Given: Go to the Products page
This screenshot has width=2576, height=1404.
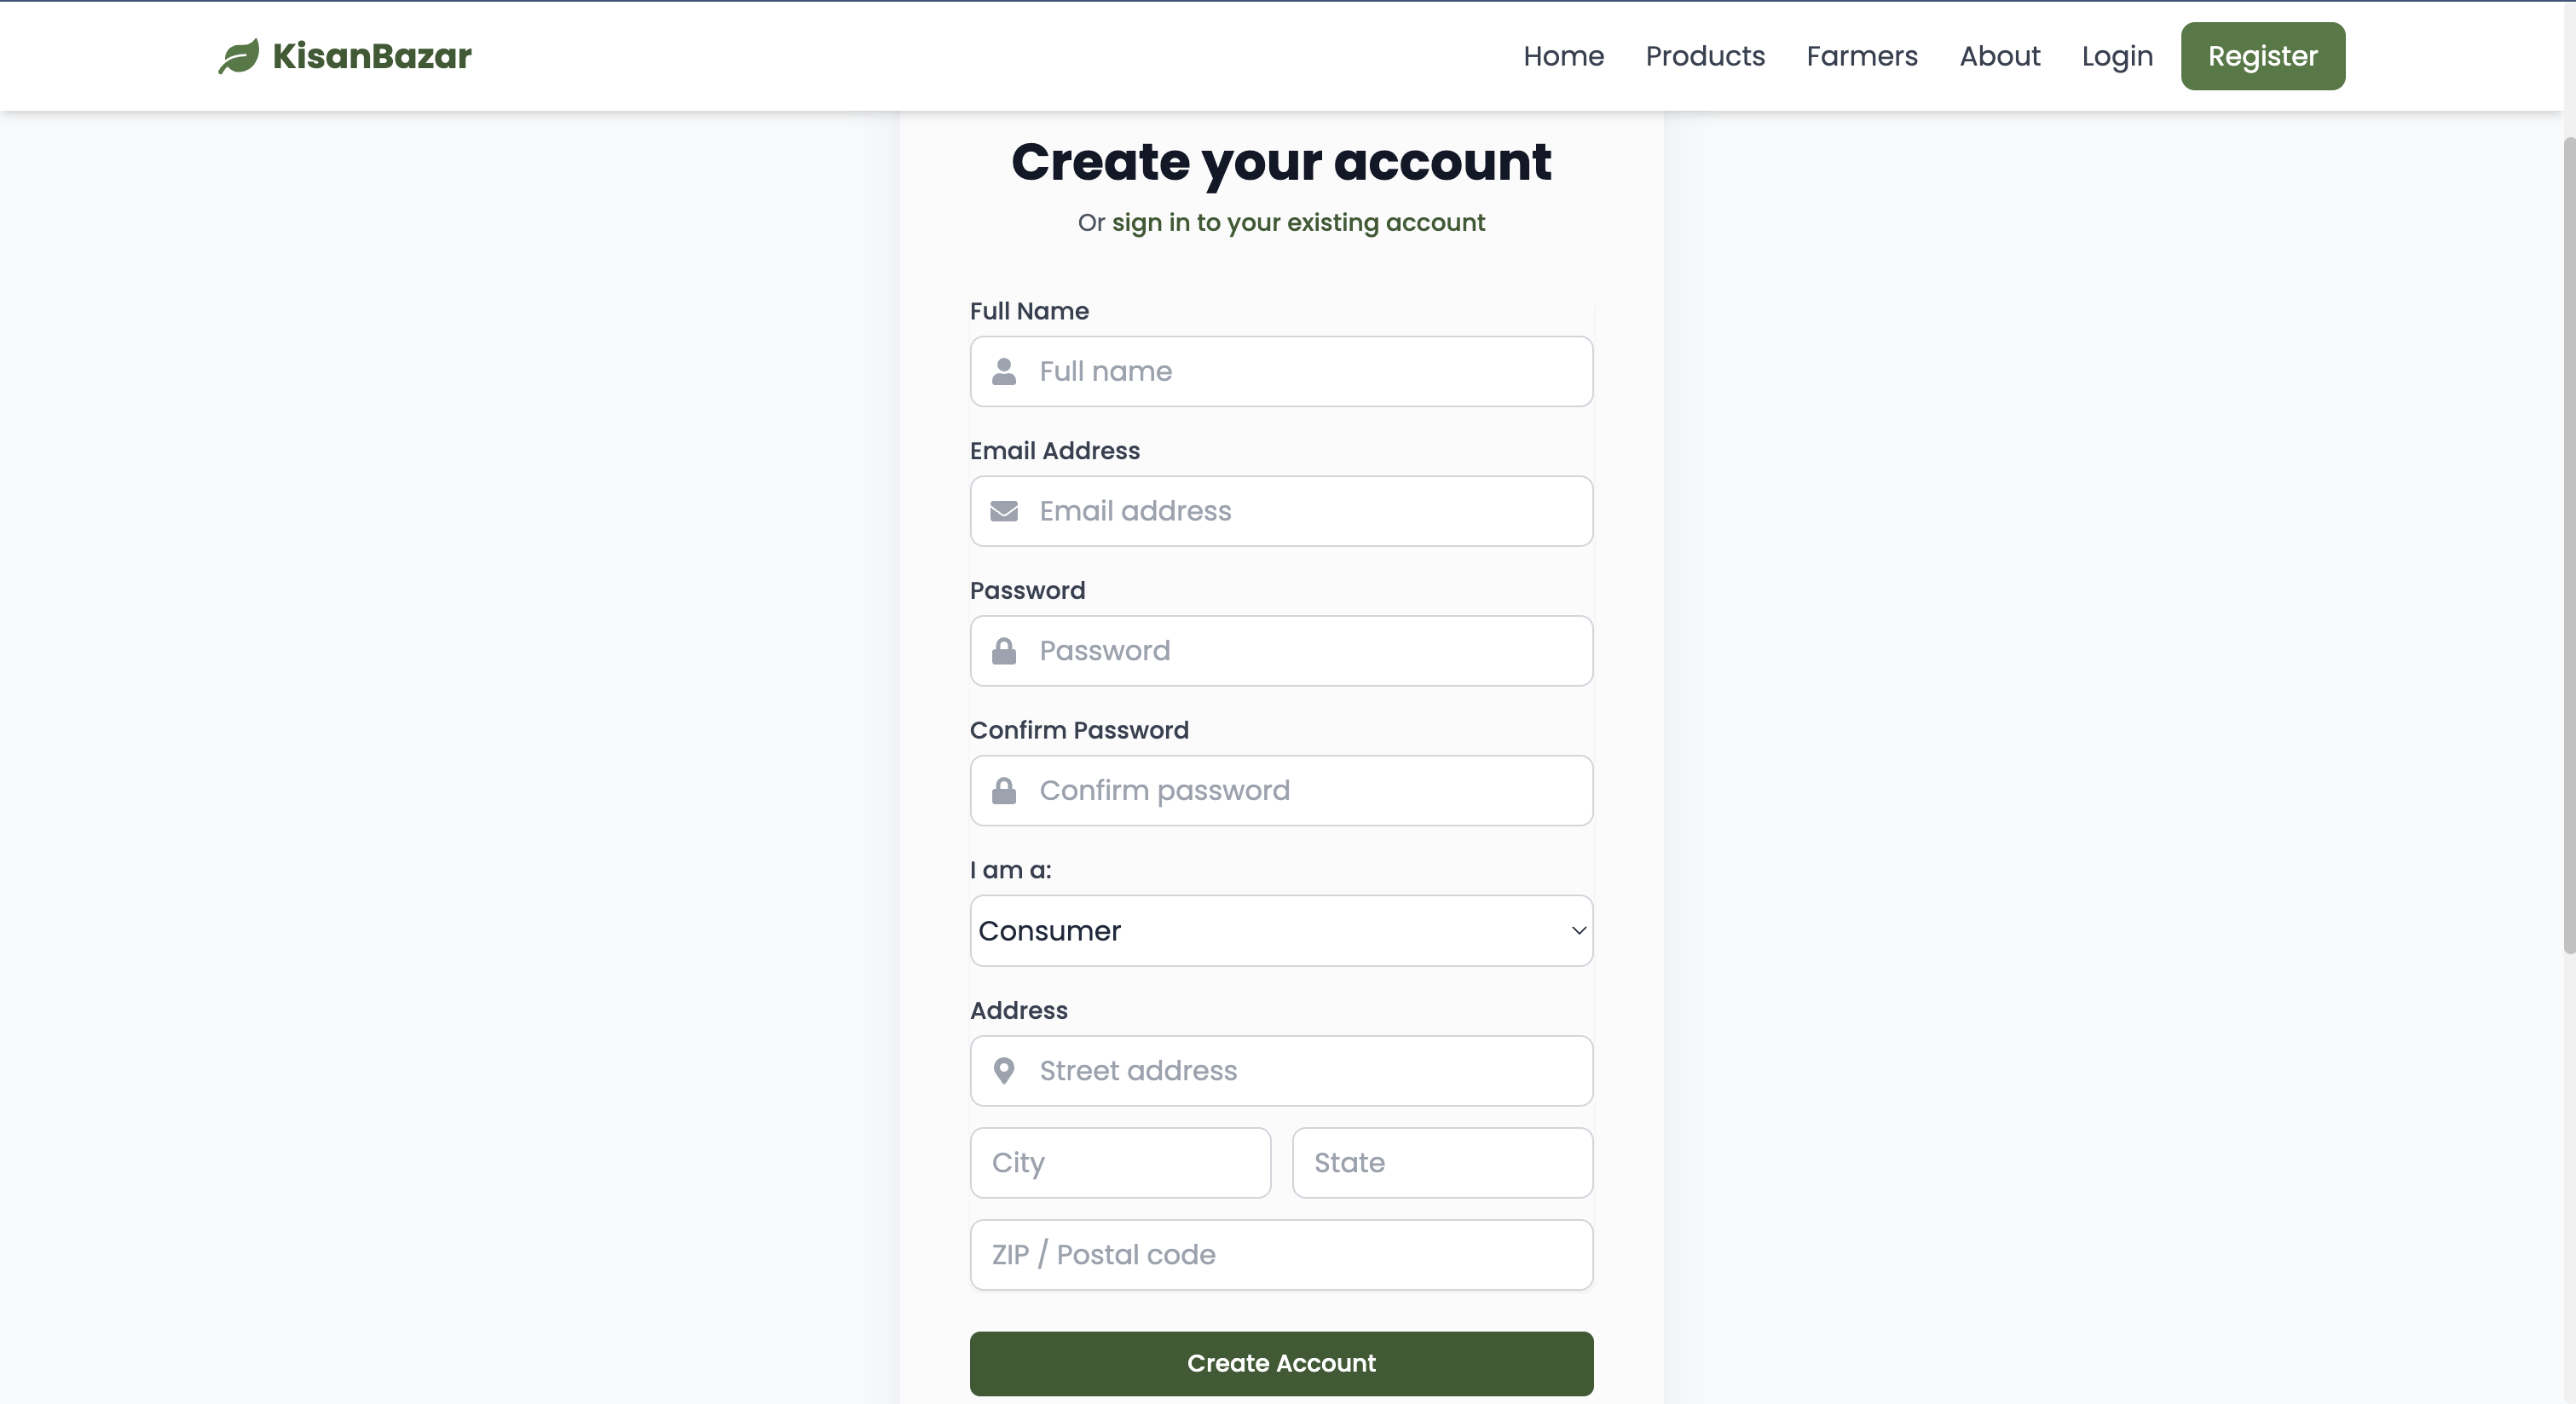Looking at the screenshot, I should pyautogui.click(x=1705, y=56).
